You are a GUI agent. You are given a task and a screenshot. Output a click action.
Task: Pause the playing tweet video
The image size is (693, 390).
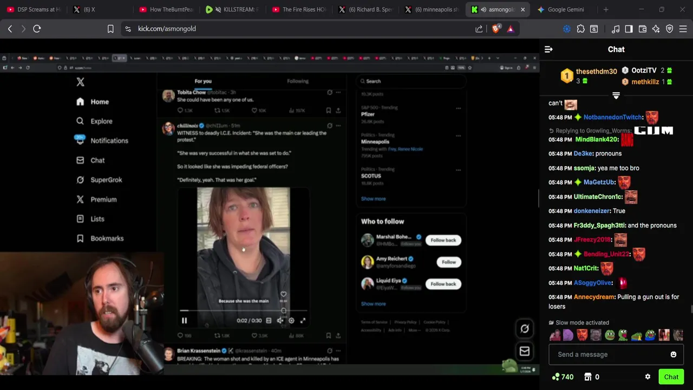[x=184, y=320]
